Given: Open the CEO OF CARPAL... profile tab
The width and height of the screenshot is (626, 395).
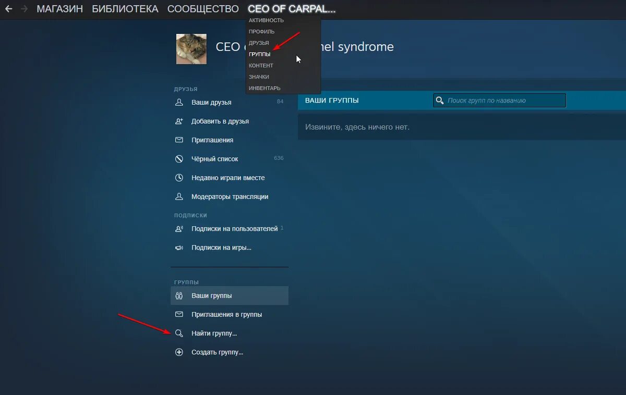Looking at the screenshot, I should pos(292,9).
